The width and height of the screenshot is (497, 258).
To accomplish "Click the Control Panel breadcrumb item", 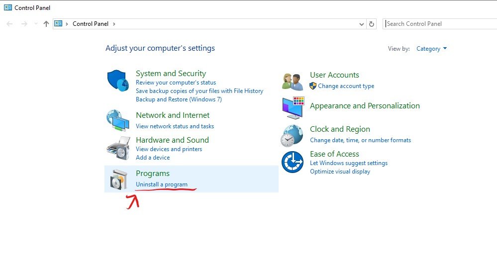I will (x=91, y=24).
